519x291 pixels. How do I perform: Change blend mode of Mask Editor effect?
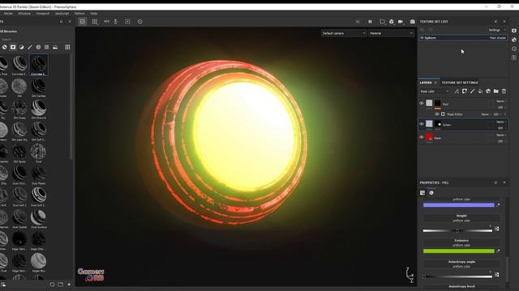[x=486, y=114]
